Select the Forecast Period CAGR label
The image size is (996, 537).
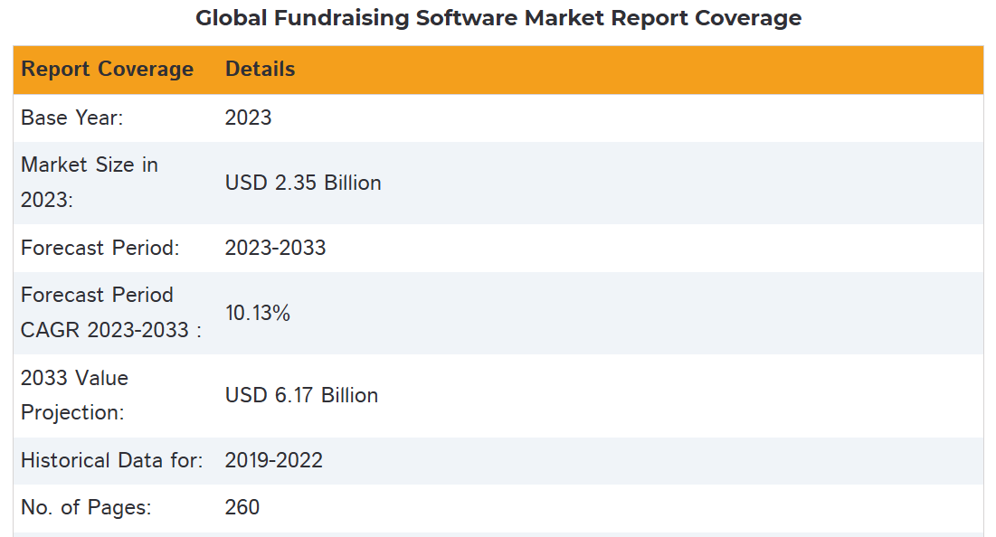[x=110, y=312]
